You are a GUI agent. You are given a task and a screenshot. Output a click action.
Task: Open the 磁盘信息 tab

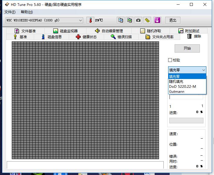(x=52, y=37)
